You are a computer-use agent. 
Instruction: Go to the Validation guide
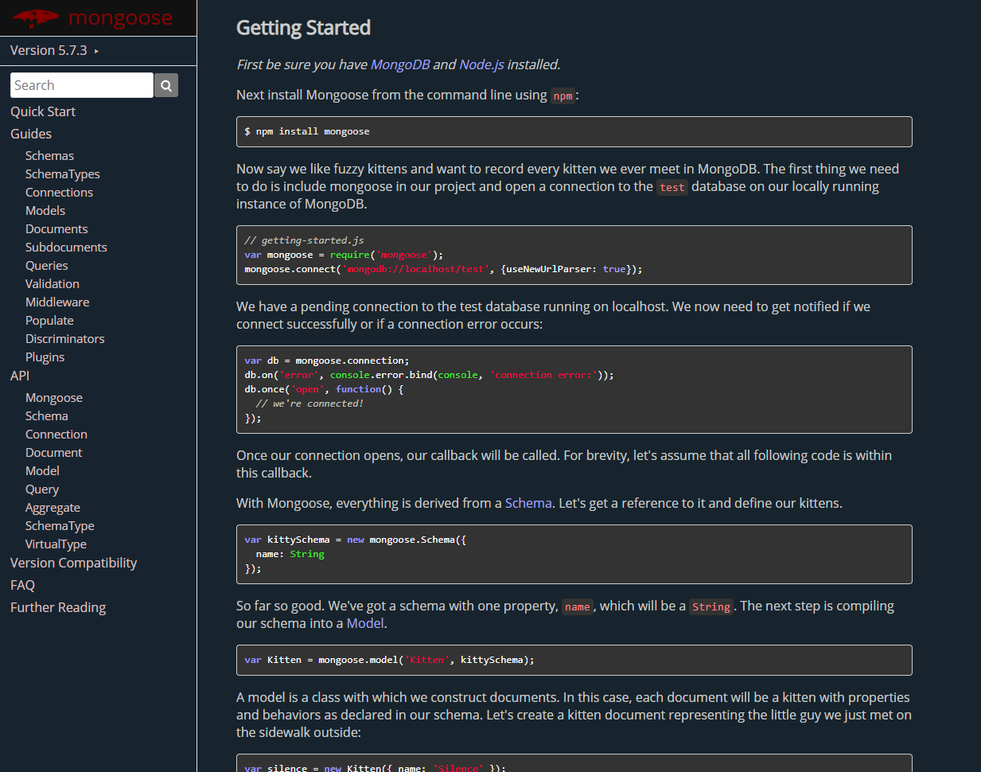coord(53,284)
